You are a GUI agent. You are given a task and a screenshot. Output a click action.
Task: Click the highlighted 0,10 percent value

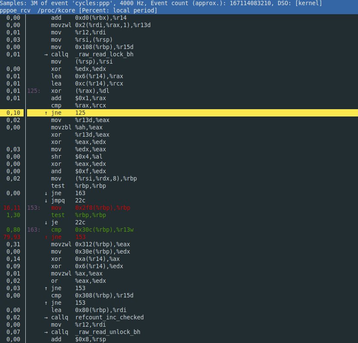tap(13, 113)
